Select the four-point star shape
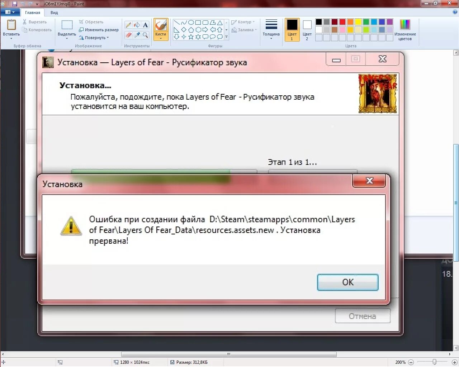 coord(184,37)
